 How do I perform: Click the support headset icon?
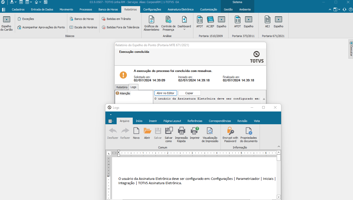click(345, 9)
